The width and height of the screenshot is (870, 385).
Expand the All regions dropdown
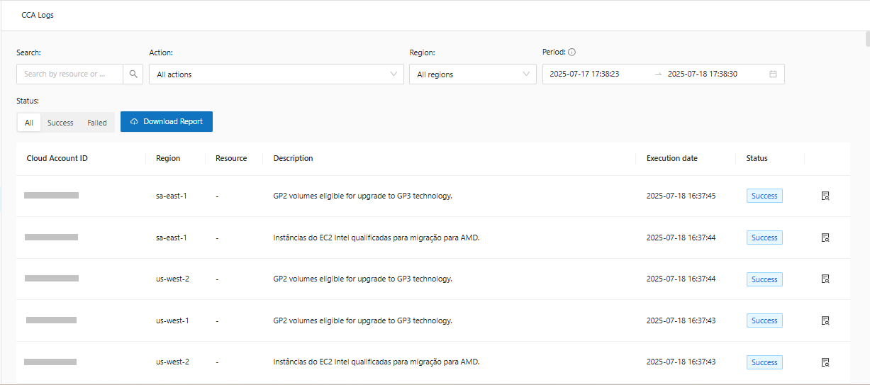(x=472, y=74)
